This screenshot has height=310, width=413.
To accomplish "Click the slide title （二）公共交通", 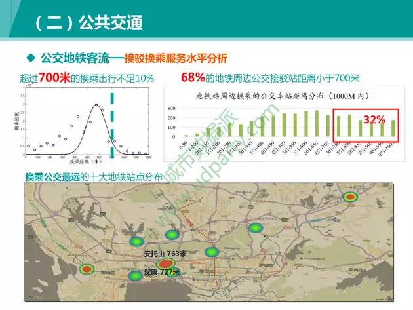I will 88,23.
